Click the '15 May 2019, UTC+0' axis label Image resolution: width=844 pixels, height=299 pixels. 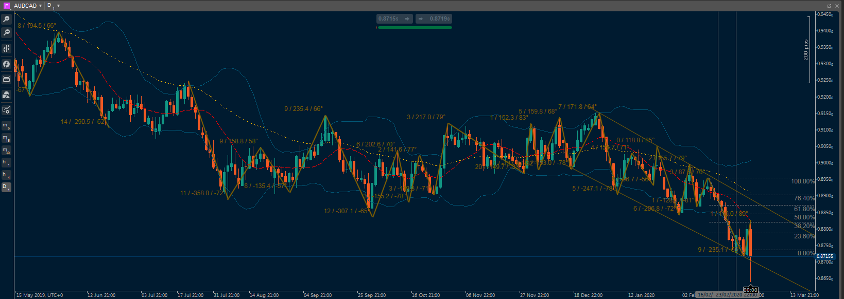40,295
